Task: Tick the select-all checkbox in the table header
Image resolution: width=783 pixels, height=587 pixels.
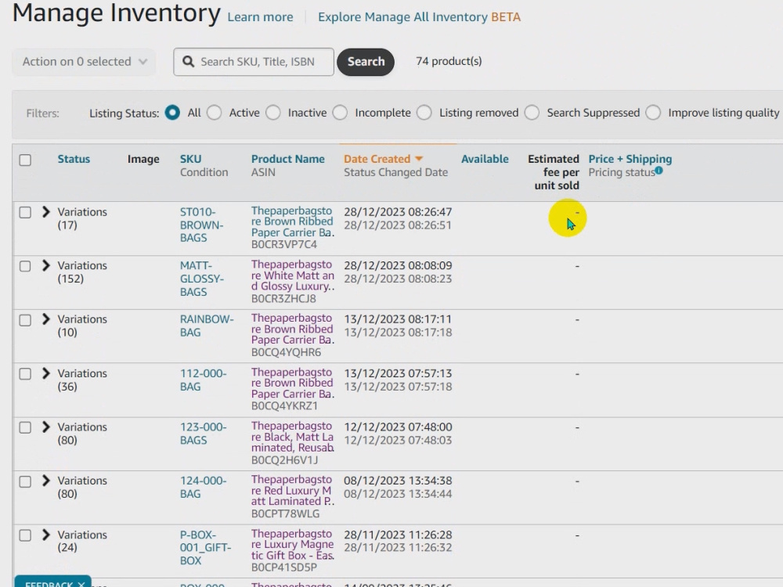Action: tap(25, 160)
